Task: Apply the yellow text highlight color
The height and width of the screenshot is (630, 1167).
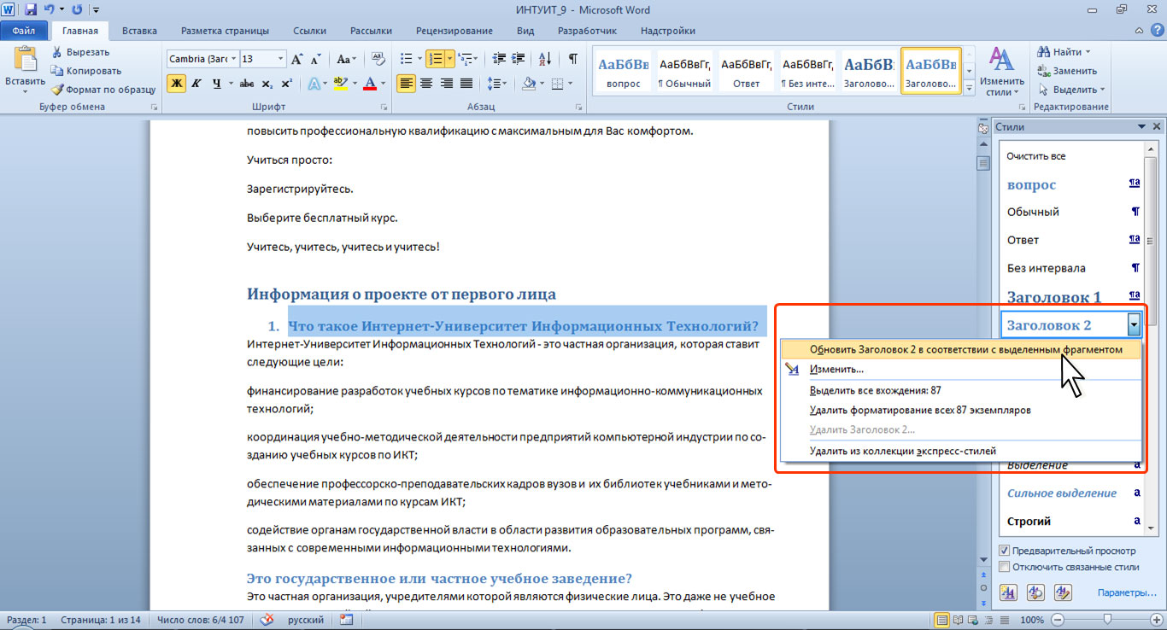Action: (x=341, y=83)
